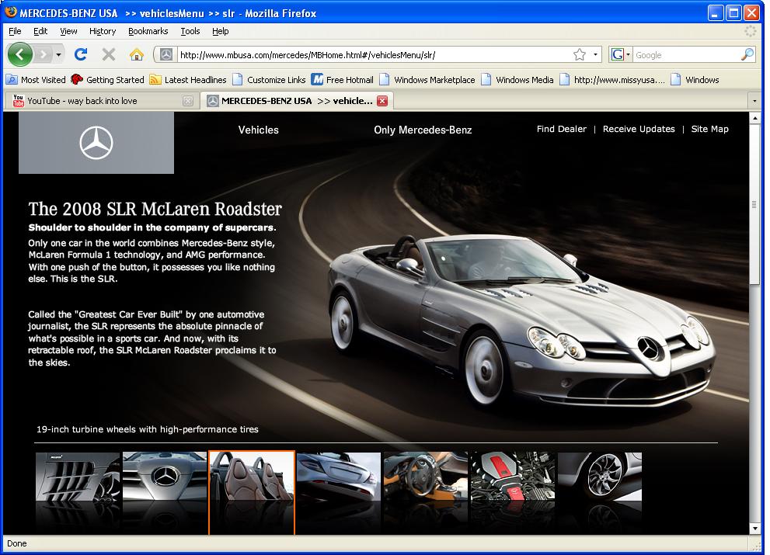Screen dimensions: 770x555
Task: Close the Mercedes-Benz tab with red X
Action: click(382, 101)
